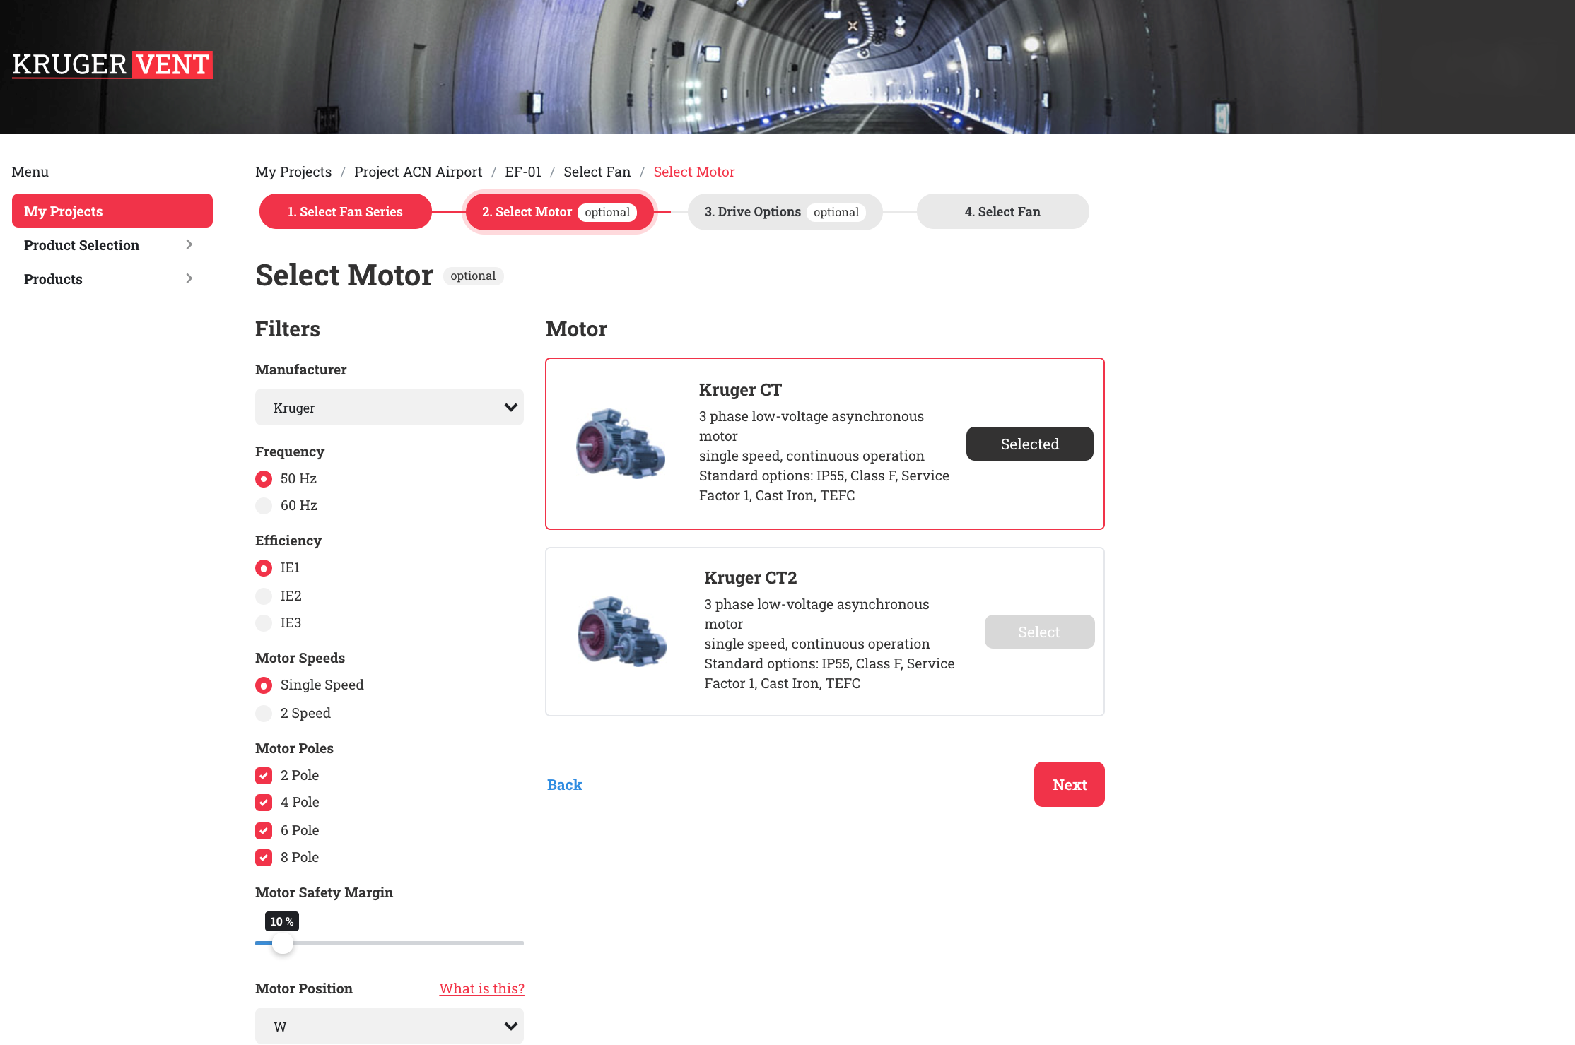Open the My Projects menu item
Screen dimensions: 1575x1045
point(112,211)
